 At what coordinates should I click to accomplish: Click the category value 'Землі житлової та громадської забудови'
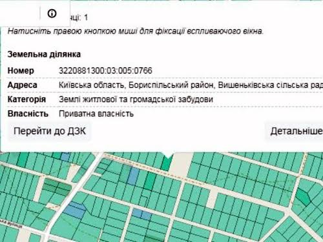click(136, 99)
